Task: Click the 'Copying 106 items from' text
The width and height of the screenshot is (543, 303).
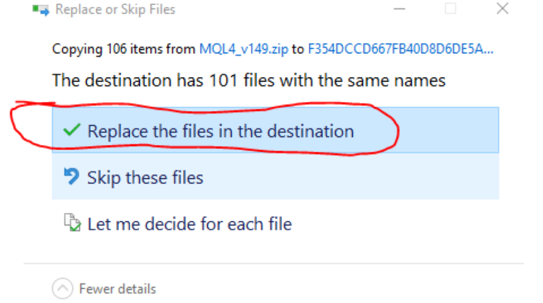Action: coord(123,49)
